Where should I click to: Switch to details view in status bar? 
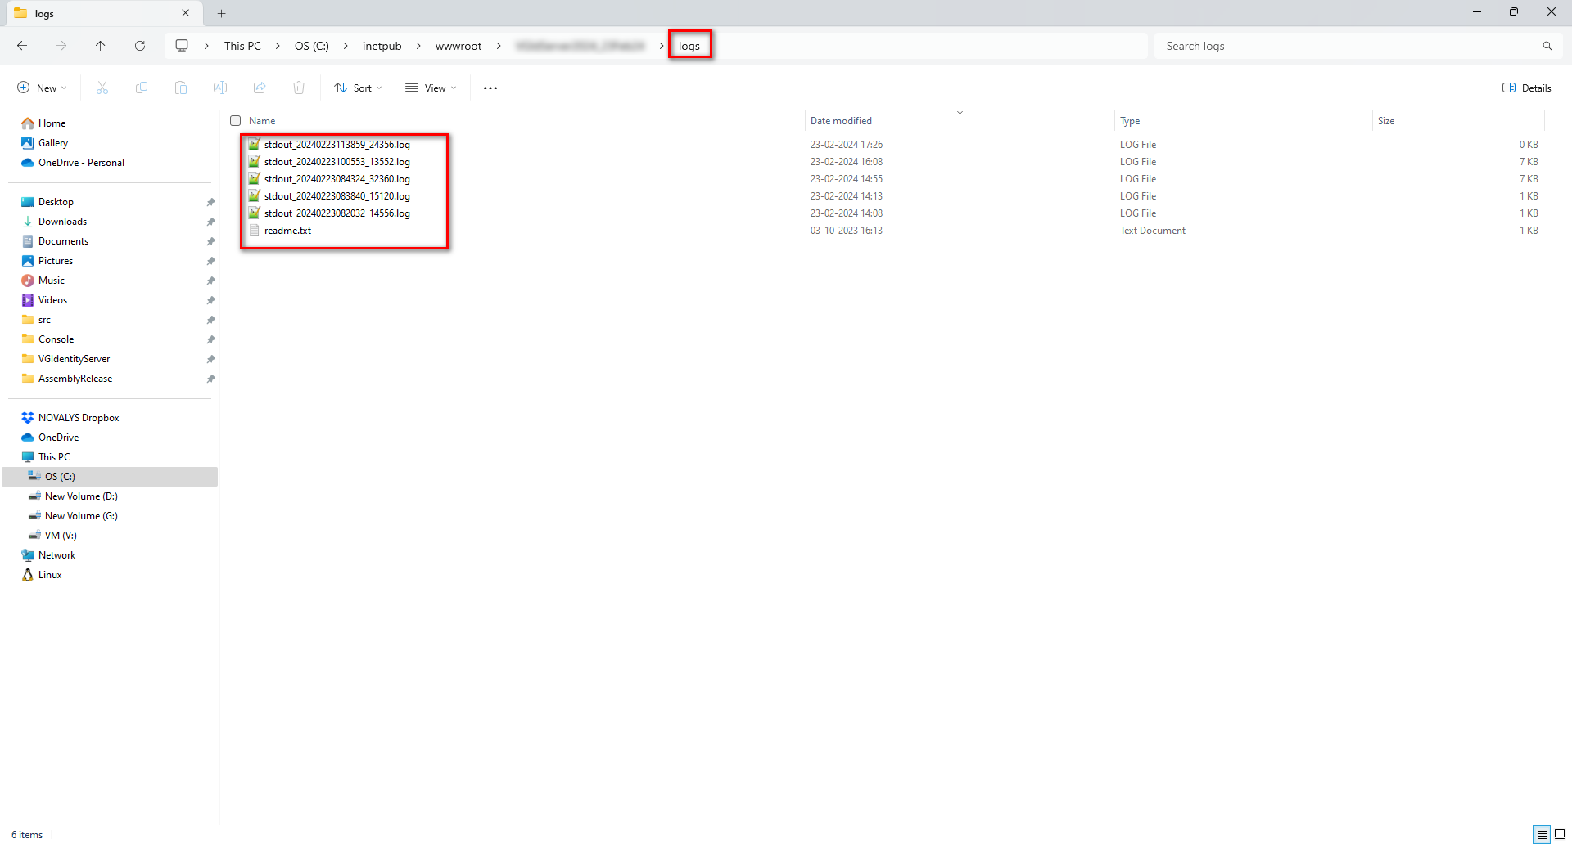click(1543, 834)
